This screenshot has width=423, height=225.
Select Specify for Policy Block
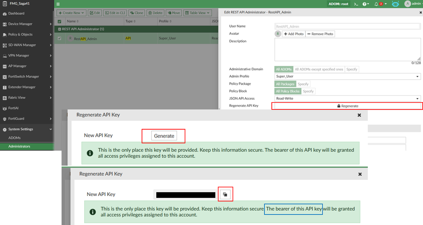308,91
